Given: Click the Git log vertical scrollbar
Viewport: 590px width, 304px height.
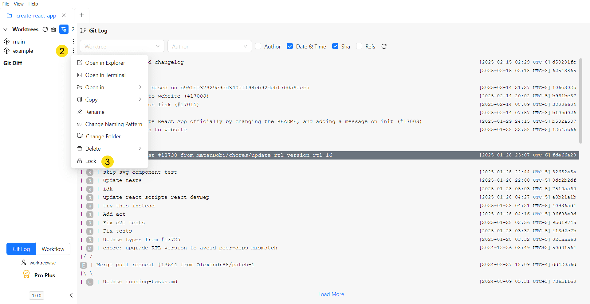Looking at the screenshot, I should tap(580, 101).
